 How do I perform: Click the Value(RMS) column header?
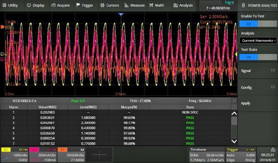[47, 107]
